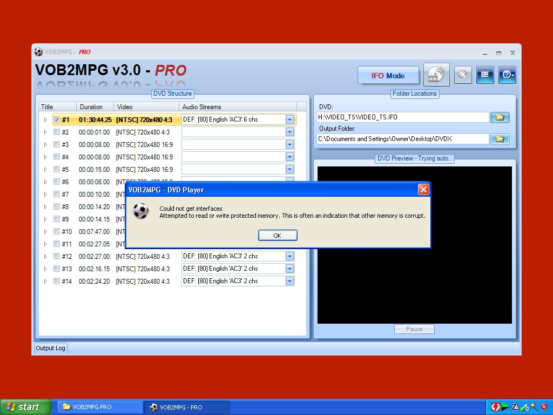Tick the title #8 checkbox
This screenshot has width=553, height=415.
56,206
